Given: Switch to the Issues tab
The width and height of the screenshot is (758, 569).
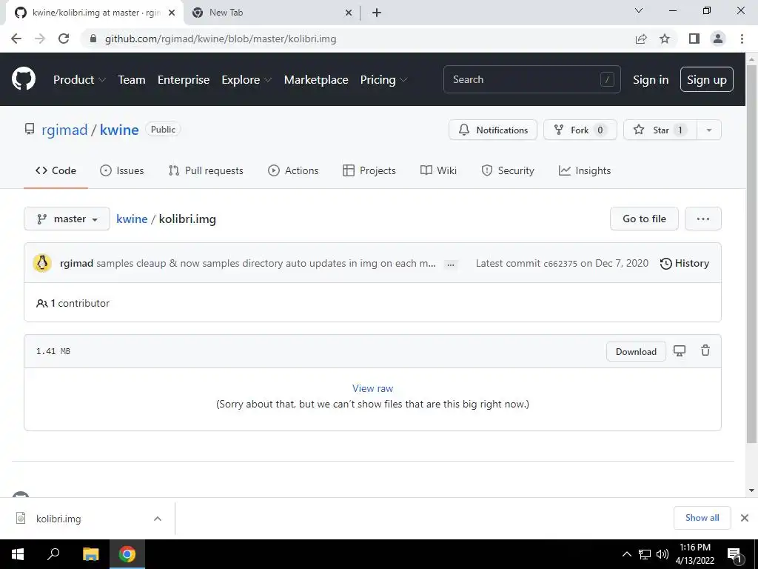Looking at the screenshot, I should [122, 170].
